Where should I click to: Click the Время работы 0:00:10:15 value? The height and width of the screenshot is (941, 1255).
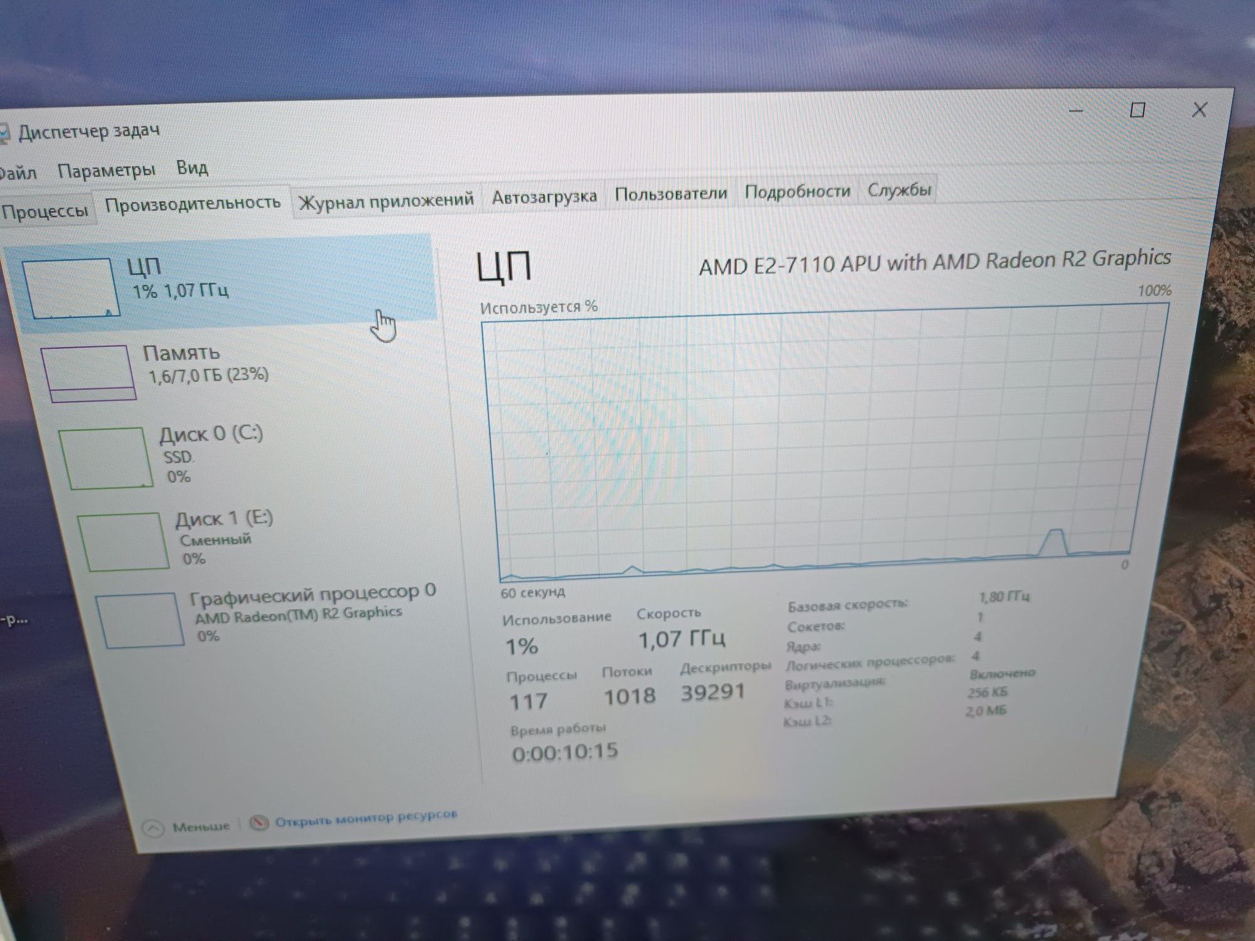pyautogui.click(x=565, y=752)
